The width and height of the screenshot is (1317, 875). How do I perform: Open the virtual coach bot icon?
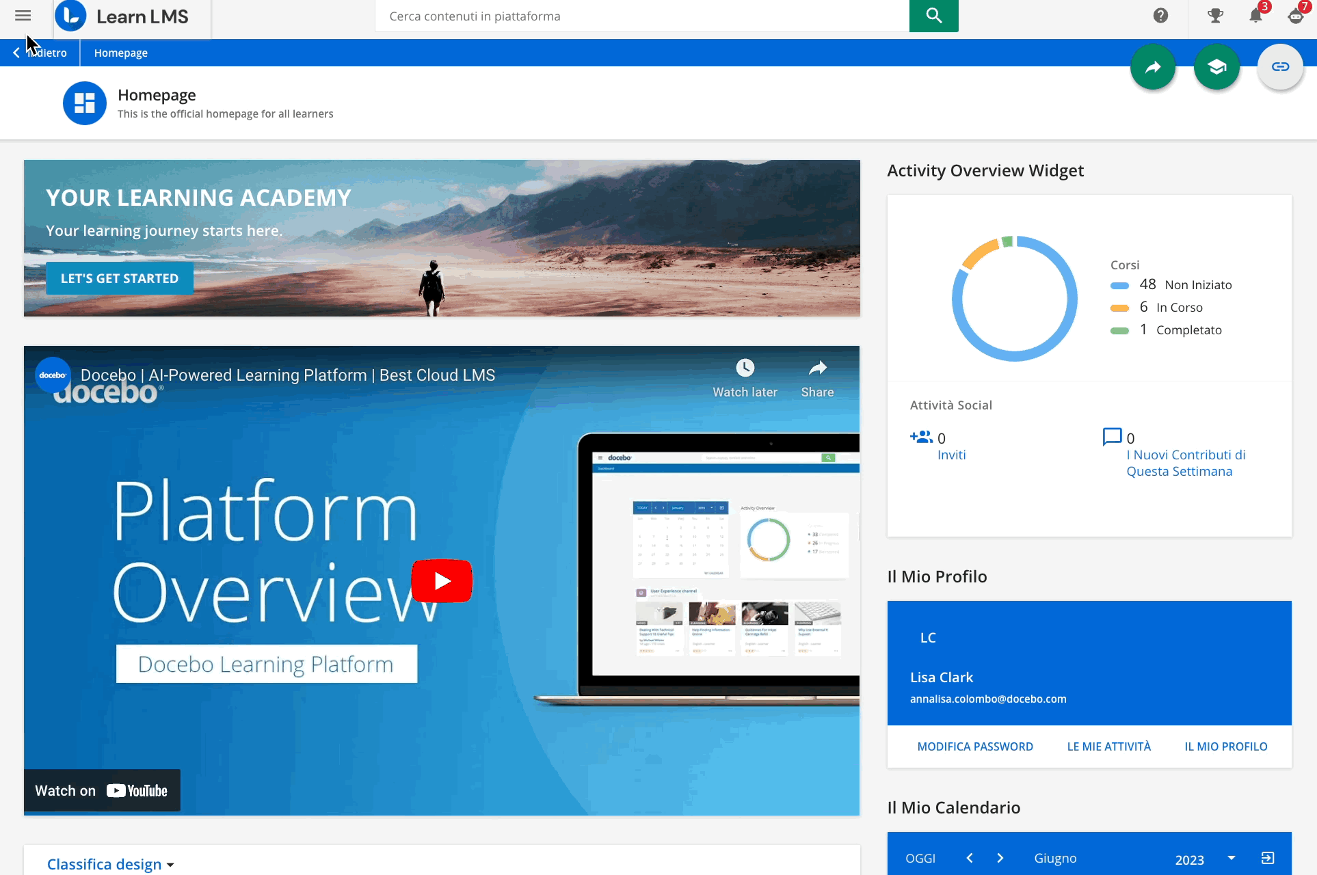click(x=1296, y=16)
